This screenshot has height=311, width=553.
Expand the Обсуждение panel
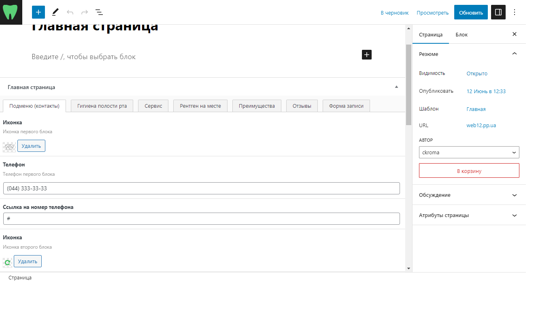[x=469, y=195]
